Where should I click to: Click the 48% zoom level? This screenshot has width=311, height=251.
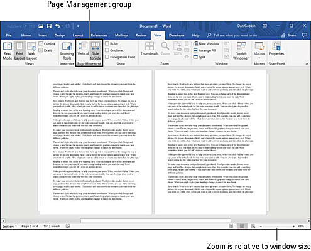click(301, 226)
